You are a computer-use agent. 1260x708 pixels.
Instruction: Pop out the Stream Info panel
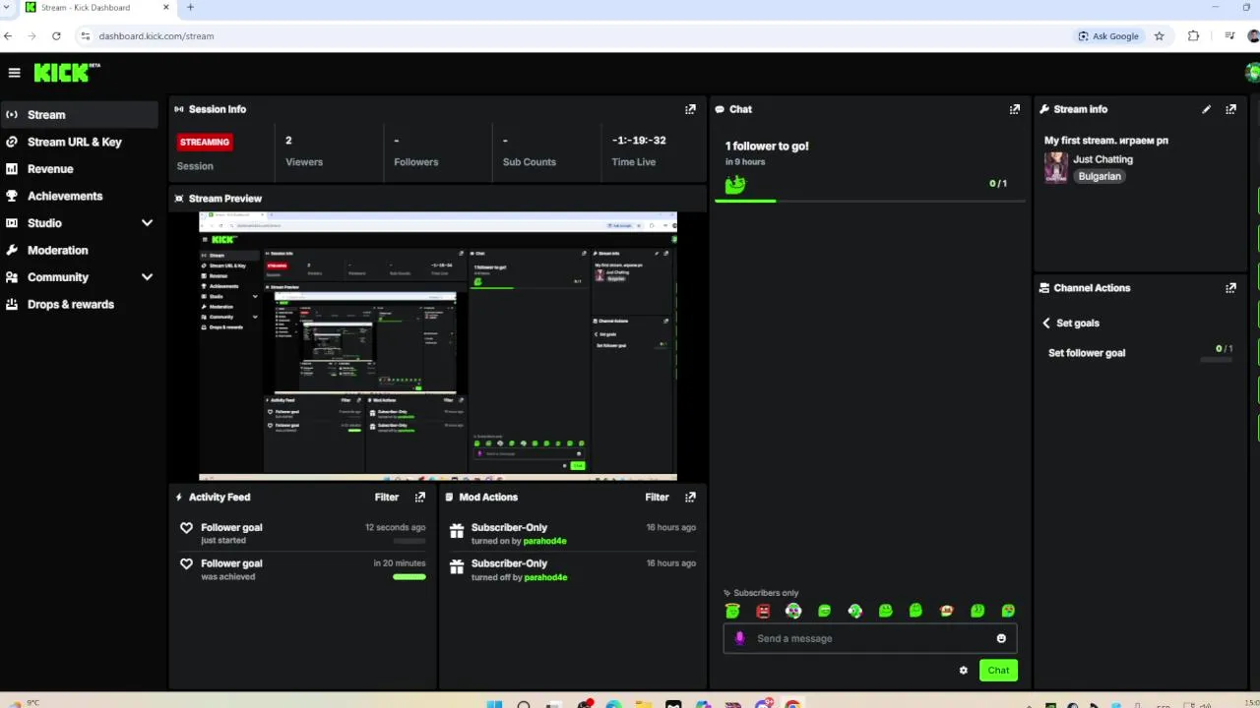pos(1230,109)
